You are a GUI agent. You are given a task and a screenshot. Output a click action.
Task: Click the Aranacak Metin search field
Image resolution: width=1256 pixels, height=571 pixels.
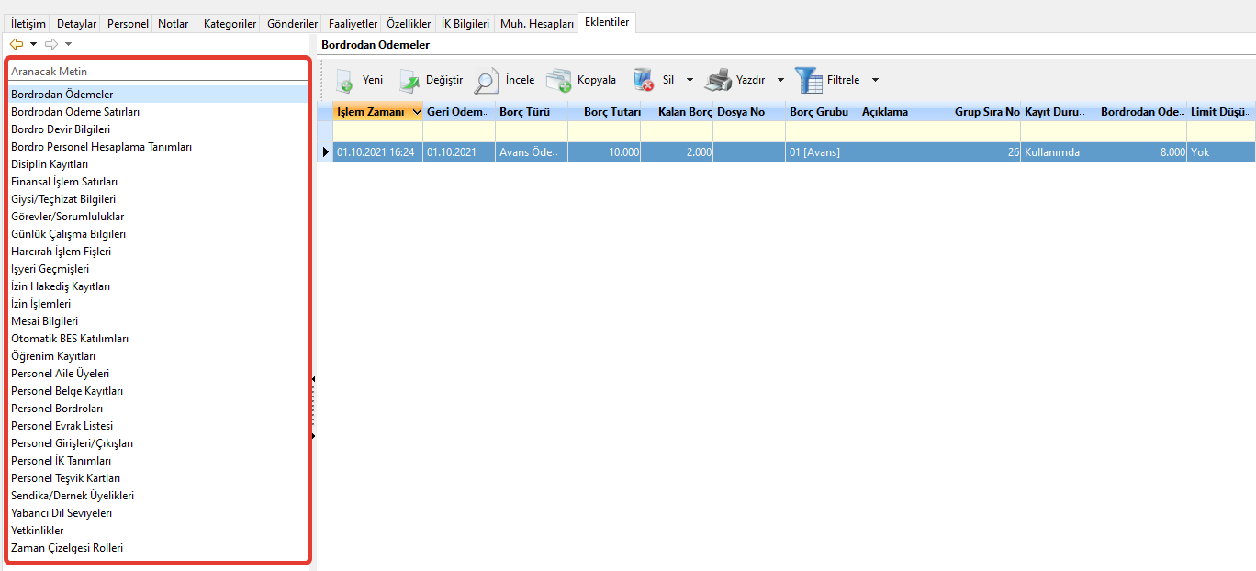coord(156,72)
